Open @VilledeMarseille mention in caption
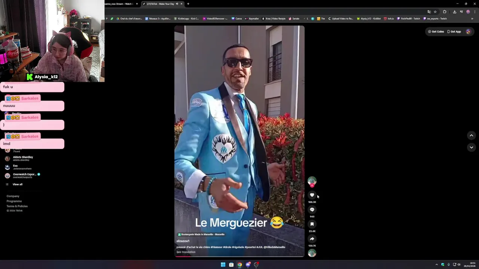Viewport: 479px width, 269px height. click(x=274, y=247)
